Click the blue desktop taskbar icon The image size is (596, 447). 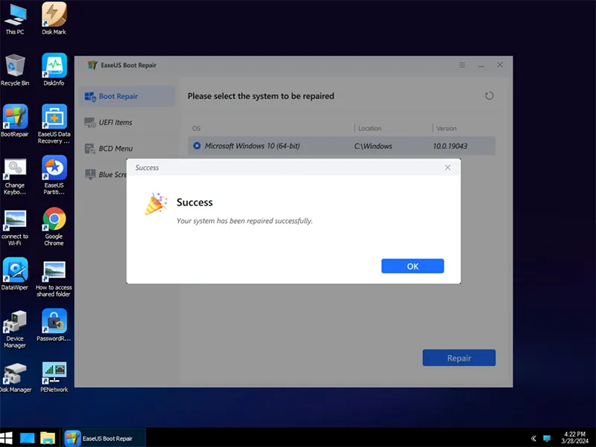point(27,438)
